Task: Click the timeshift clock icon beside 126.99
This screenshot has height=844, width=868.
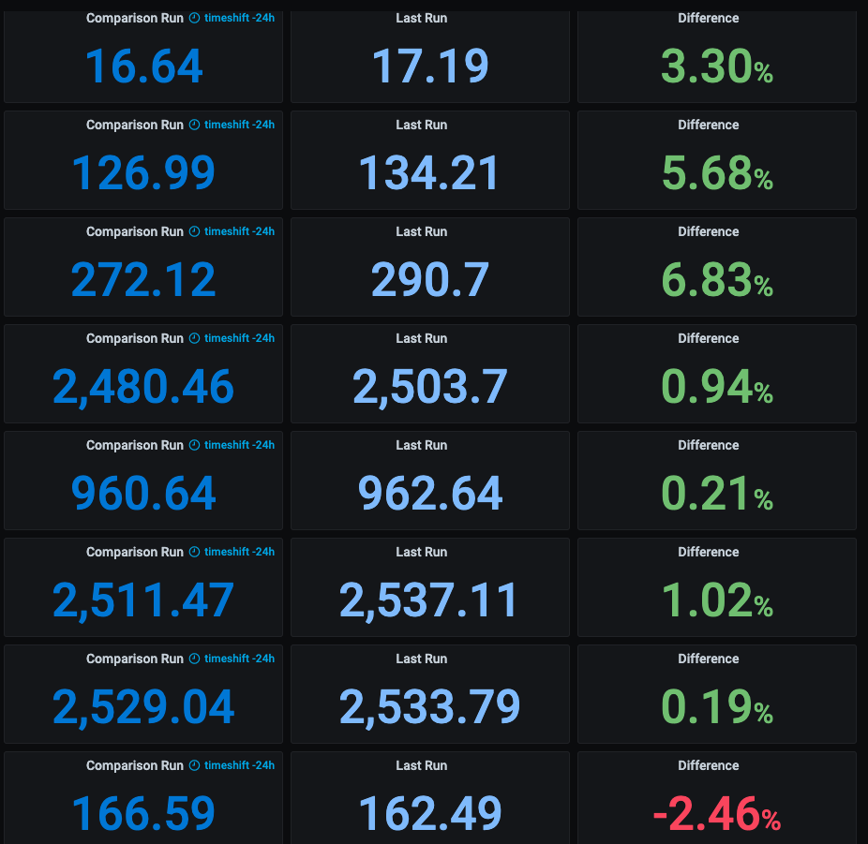Action: [194, 125]
